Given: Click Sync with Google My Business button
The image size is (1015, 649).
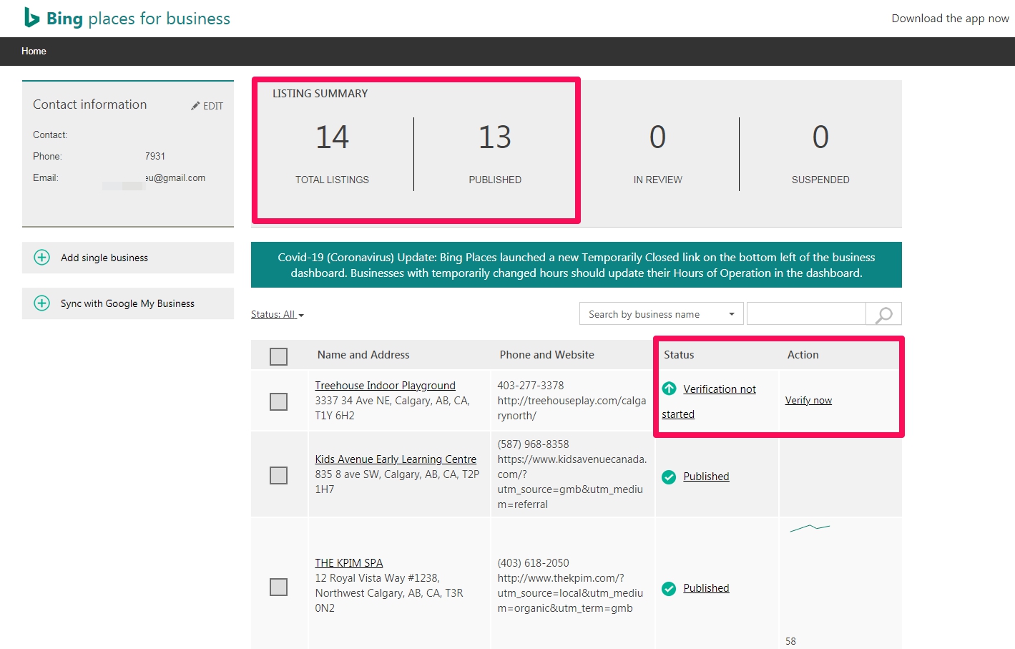Looking at the screenshot, I should click(x=128, y=303).
